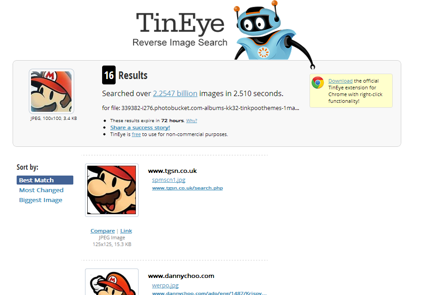Sort results by Biggest Image
The width and height of the screenshot is (435, 295).
40,200
